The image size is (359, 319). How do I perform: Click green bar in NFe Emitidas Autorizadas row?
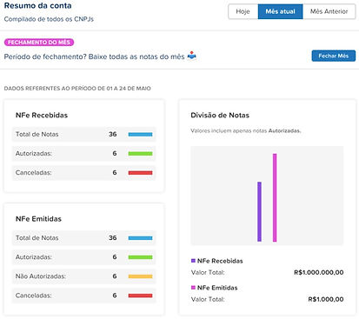140,257
